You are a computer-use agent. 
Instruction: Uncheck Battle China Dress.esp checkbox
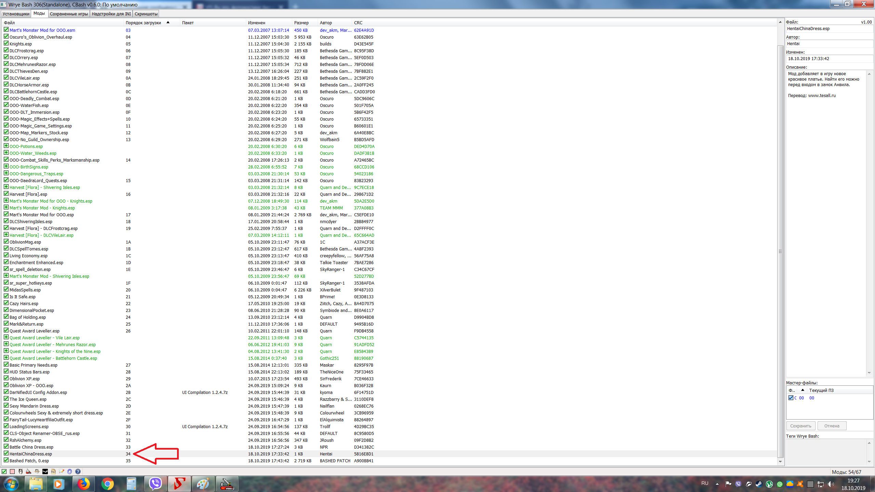coord(6,447)
